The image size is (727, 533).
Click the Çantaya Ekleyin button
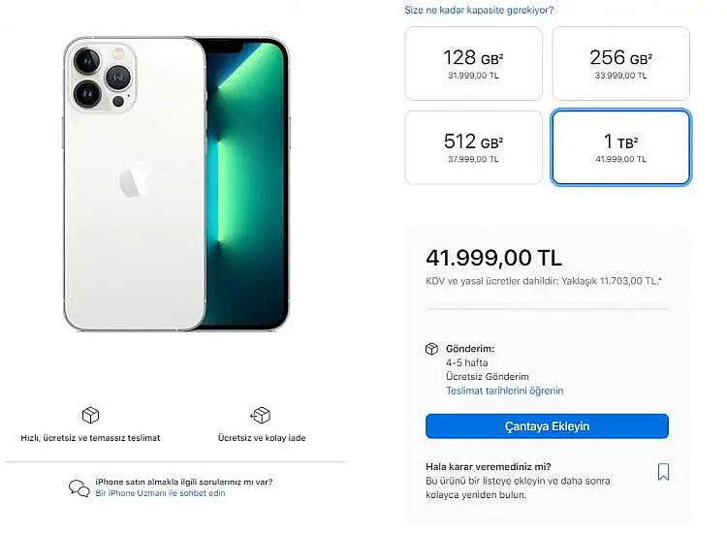(x=547, y=426)
